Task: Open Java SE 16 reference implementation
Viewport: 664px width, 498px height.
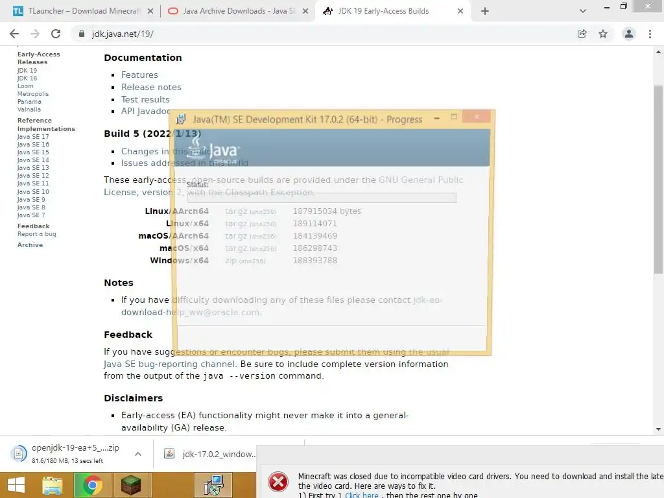Action: [33, 145]
